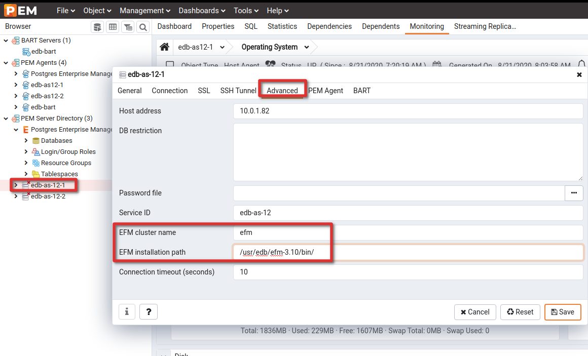Click the EFM installation path field

[408, 252]
